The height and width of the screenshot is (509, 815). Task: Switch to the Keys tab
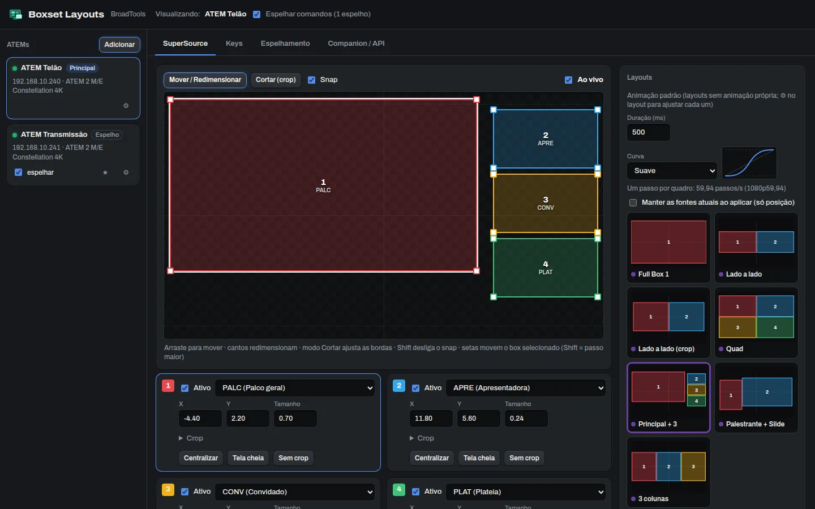click(x=234, y=44)
